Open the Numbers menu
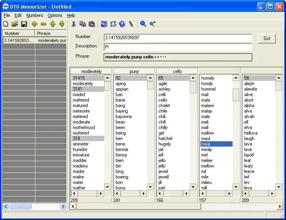 35,15
